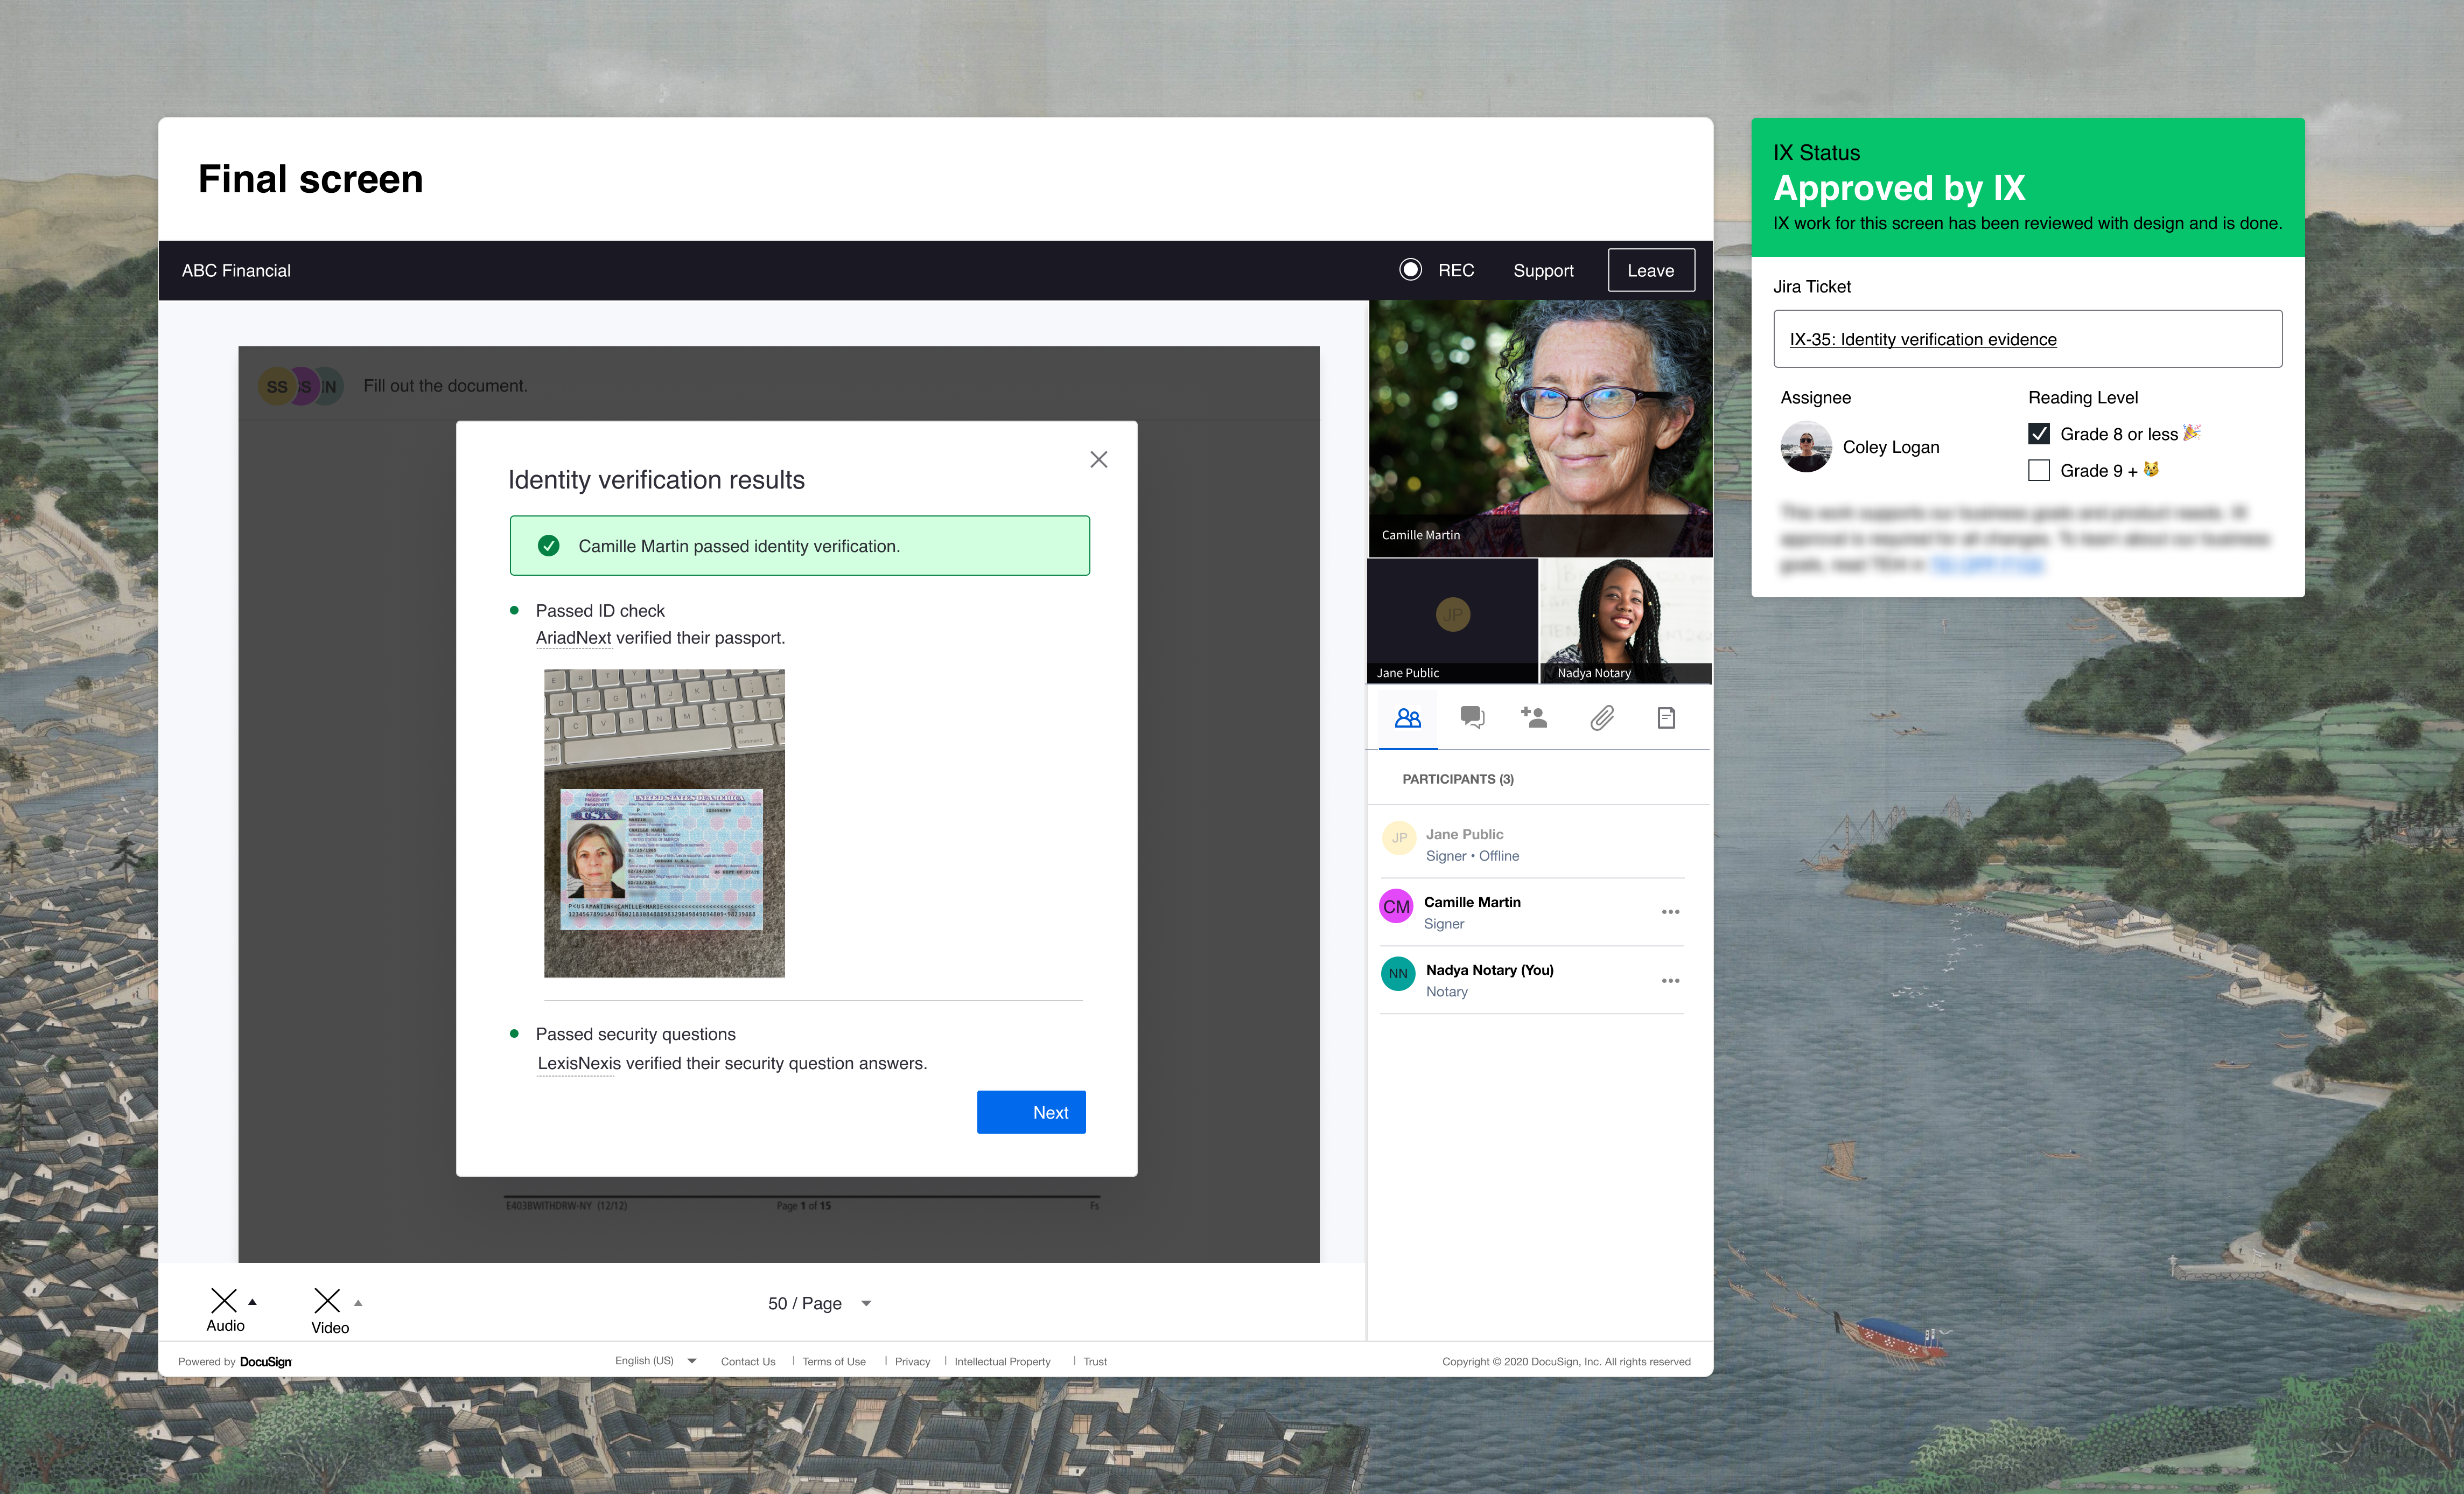Close the Identity verification results dialog

click(x=1098, y=459)
